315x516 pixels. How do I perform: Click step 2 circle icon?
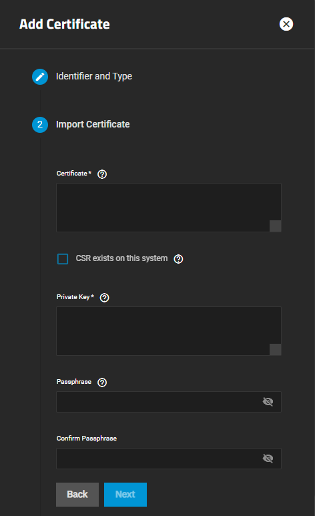[x=40, y=125]
